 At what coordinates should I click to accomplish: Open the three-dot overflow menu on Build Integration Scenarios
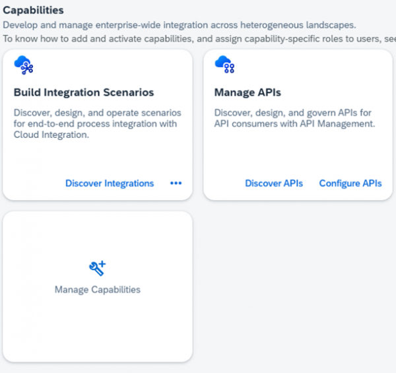tap(176, 184)
